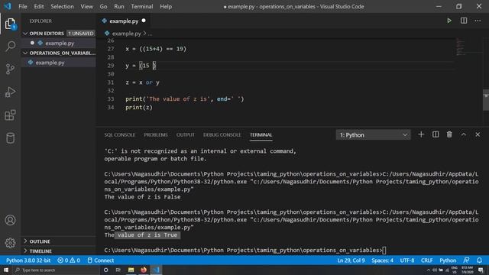Select the example.py editor tab
Image resolution: width=489 pixels, height=275 pixels.
tap(124, 21)
